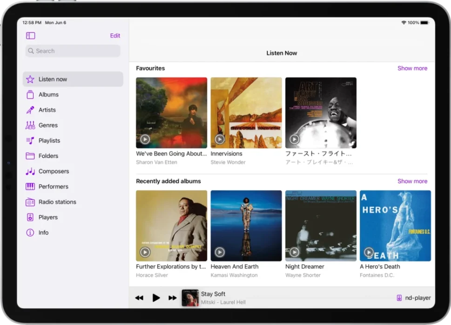
Task: Open the now playing Laurel Hell artwork
Action: (x=190, y=298)
